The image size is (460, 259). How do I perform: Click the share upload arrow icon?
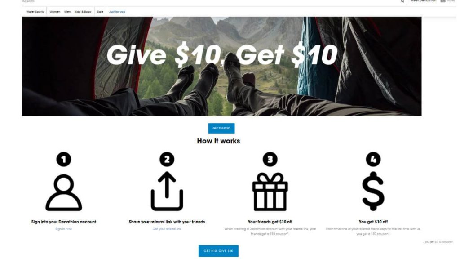coord(167,191)
